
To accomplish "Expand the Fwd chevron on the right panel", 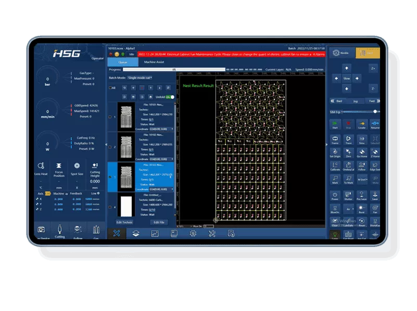I will click(378, 101).
